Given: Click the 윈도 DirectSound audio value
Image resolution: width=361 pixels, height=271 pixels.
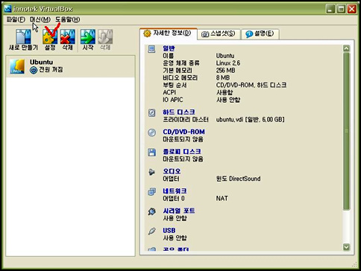Looking at the screenshot, I should (238, 179).
